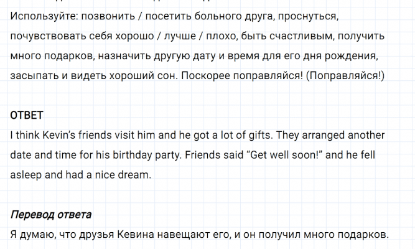The height and width of the screenshot is (249, 415).
Task: Click the bold "ОТВЕТ" heading
Action: 27,116
